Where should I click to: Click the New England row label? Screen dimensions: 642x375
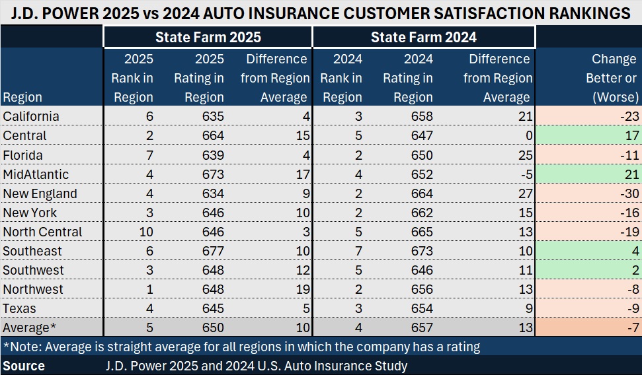click(x=40, y=193)
